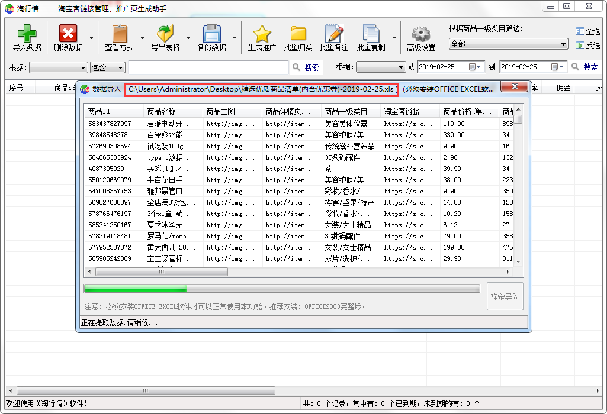Click the 批量归类 folder icon
Image resolution: width=607 pixels, height=414 pixels.
pyautogui.click(x=298, y=34)
